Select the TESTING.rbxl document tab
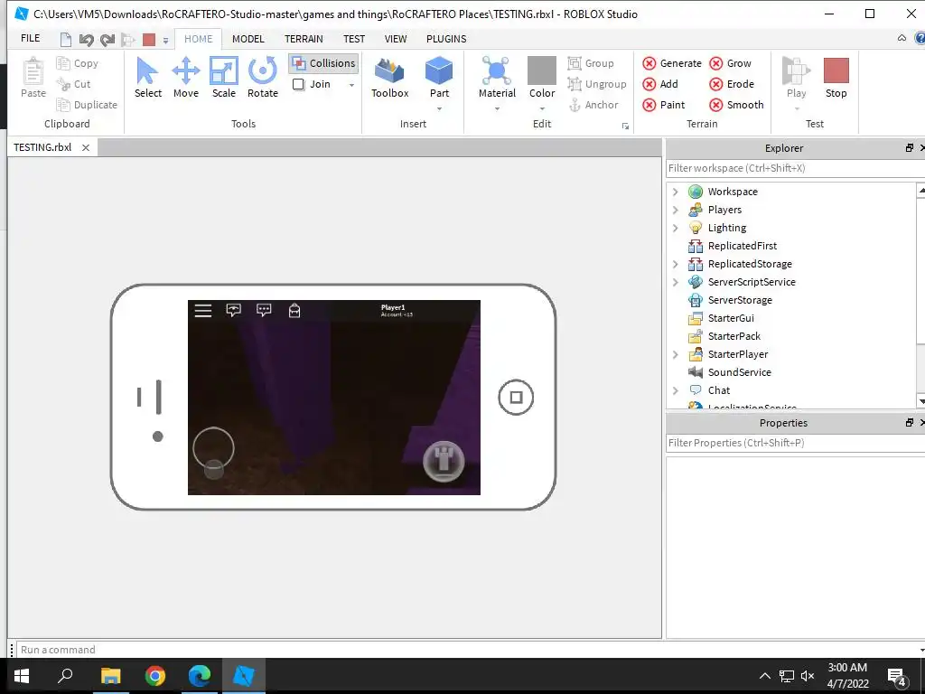925x694 pixels. point(42,147)
